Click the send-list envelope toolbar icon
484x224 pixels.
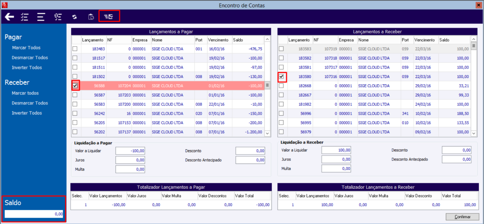tap(109, 17)
